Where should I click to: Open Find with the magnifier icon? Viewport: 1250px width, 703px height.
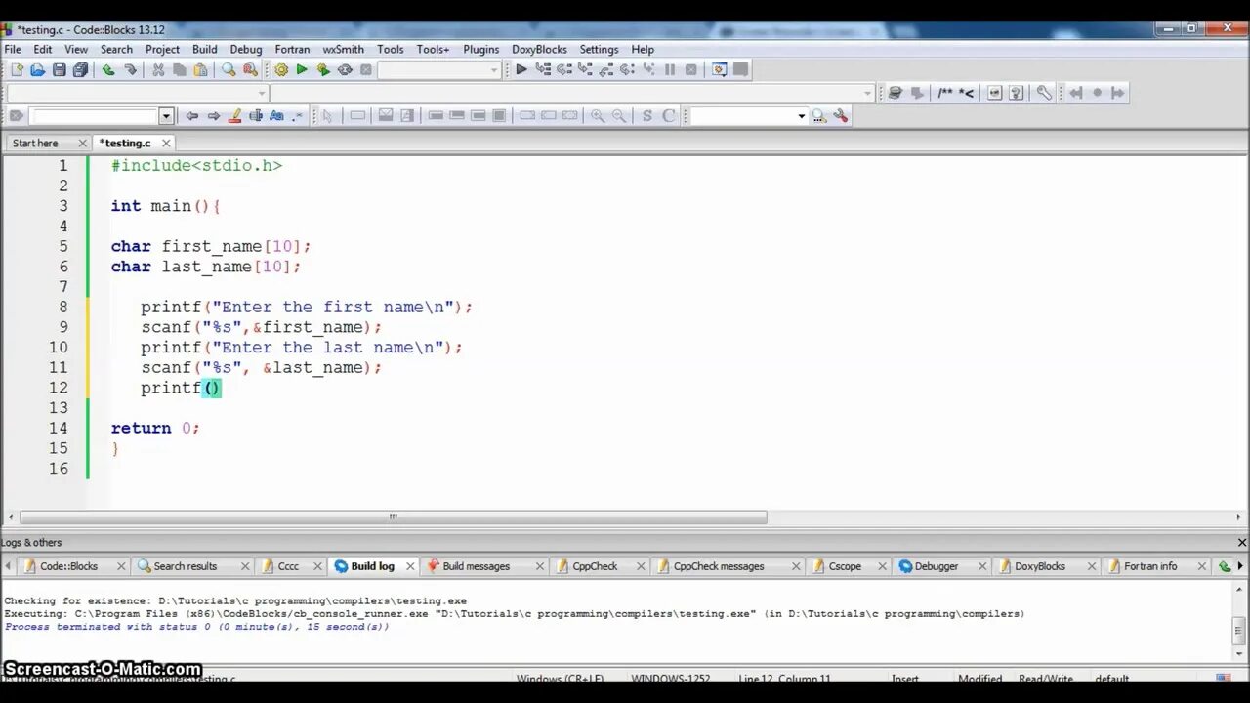(229, 69)
